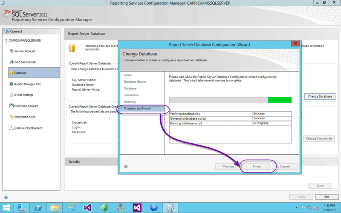Launch Internet Explorer from the taskbar
This screenshot has height=213, width=341.
[x=153, y=207]
